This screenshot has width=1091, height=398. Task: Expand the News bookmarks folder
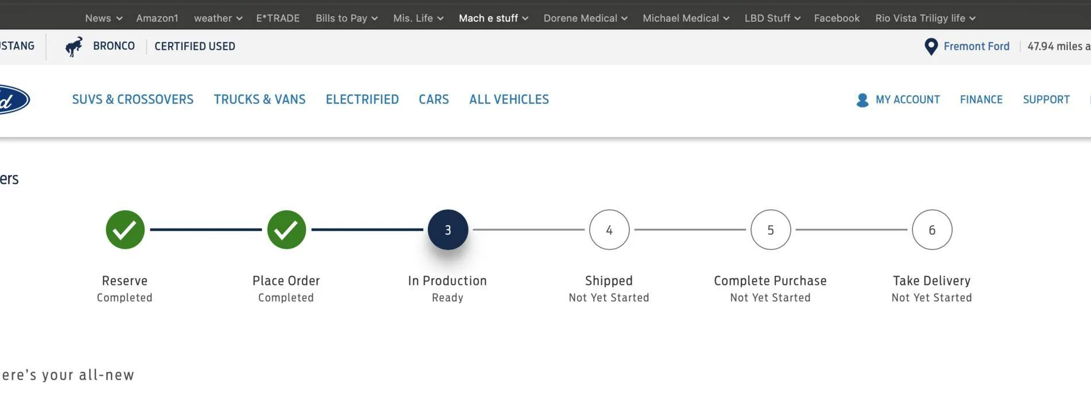103,18
